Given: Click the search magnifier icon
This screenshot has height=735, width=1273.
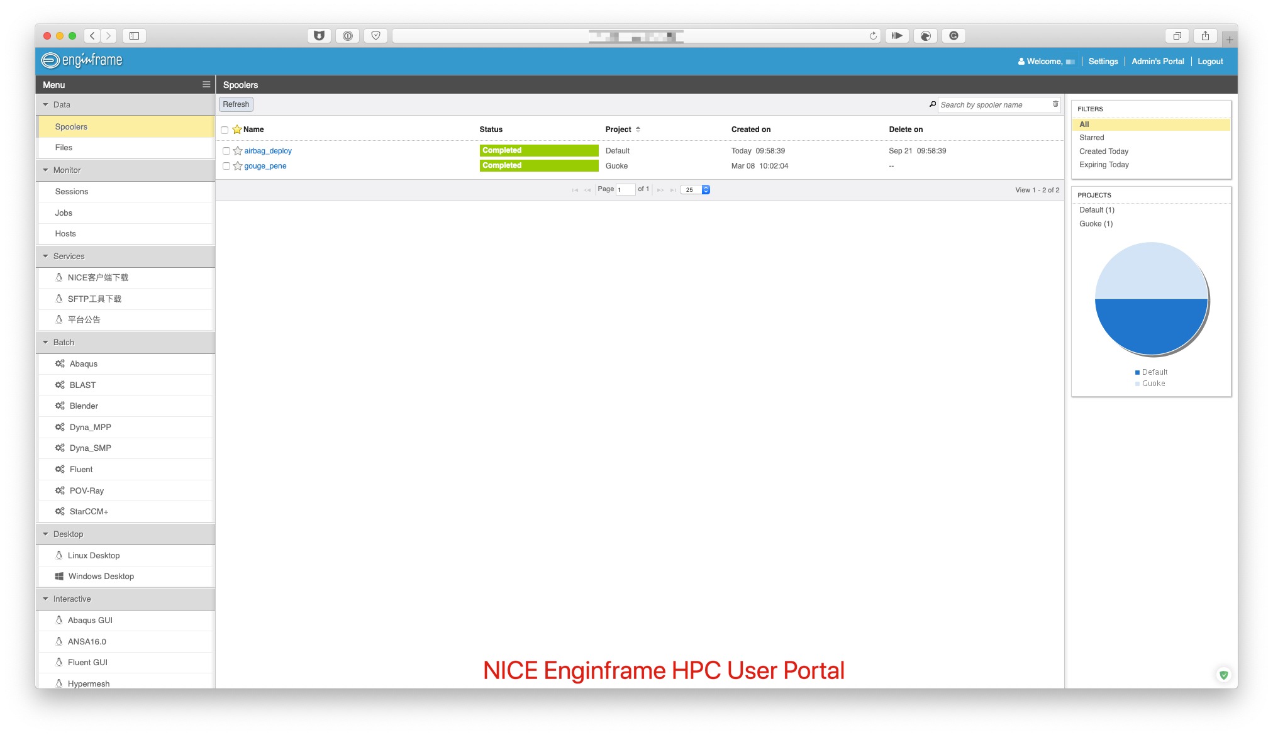Looking at the screenshot, I should click(933, 104).
